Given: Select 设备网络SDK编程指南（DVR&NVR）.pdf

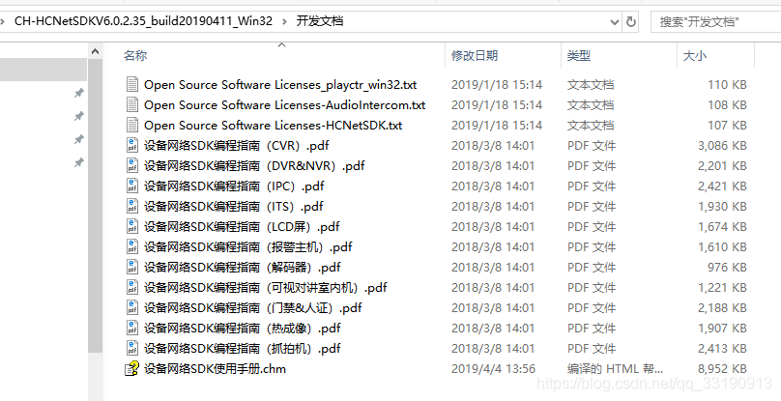Looking at the screenshot, I should pyautogui.click(x=254, y=166).
